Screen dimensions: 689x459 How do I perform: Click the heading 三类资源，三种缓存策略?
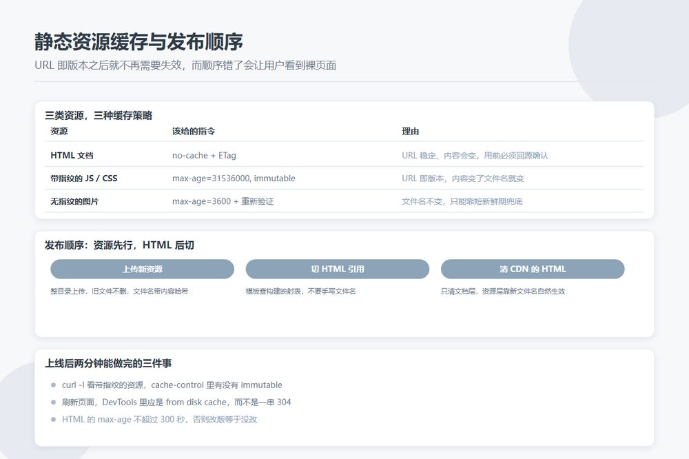(x=99, y=116)
